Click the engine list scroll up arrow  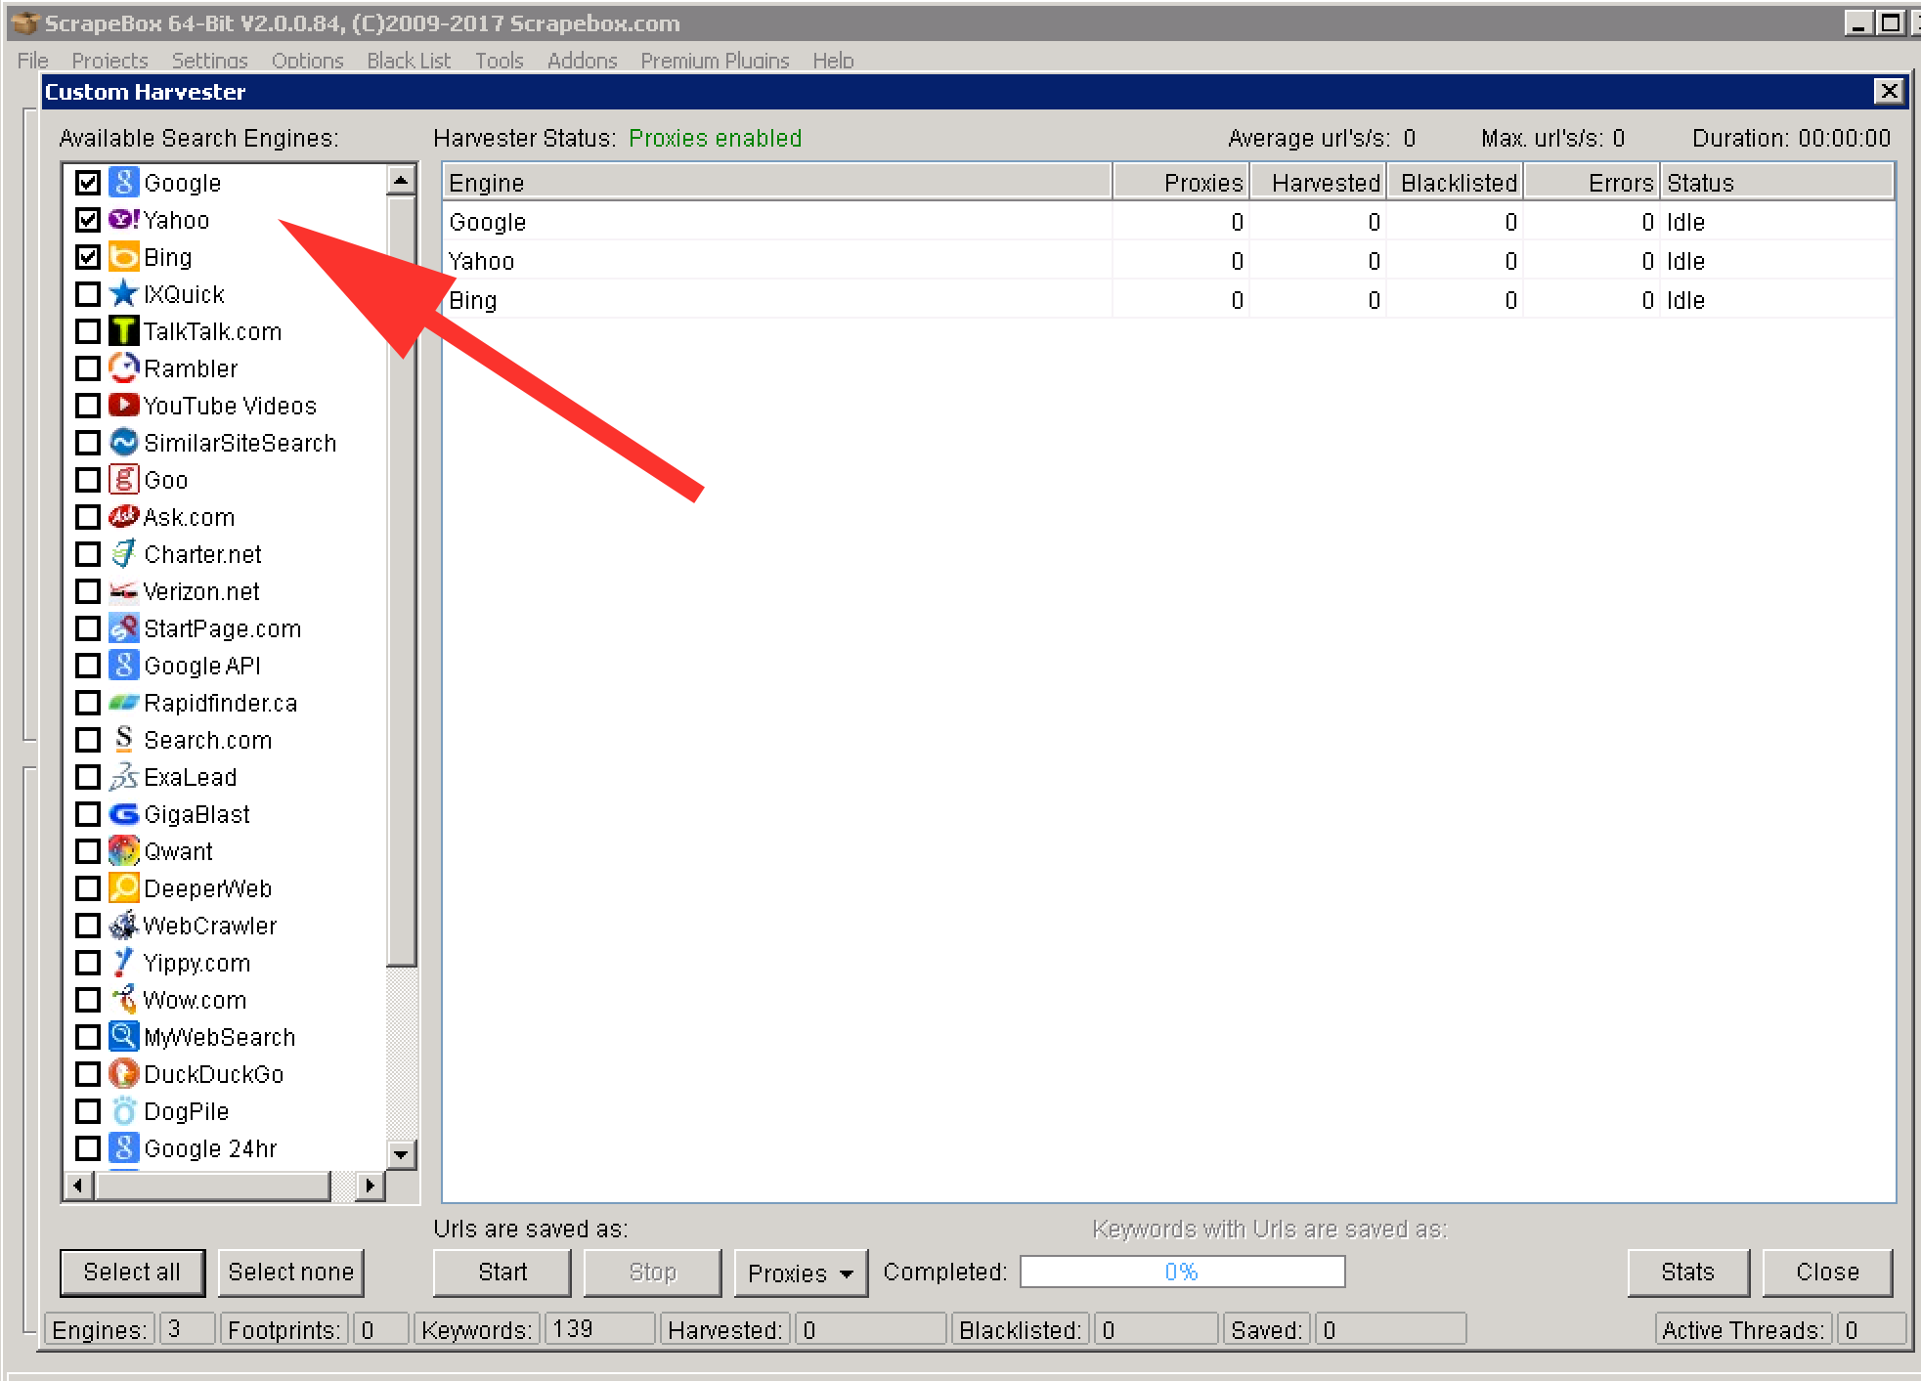401,181
